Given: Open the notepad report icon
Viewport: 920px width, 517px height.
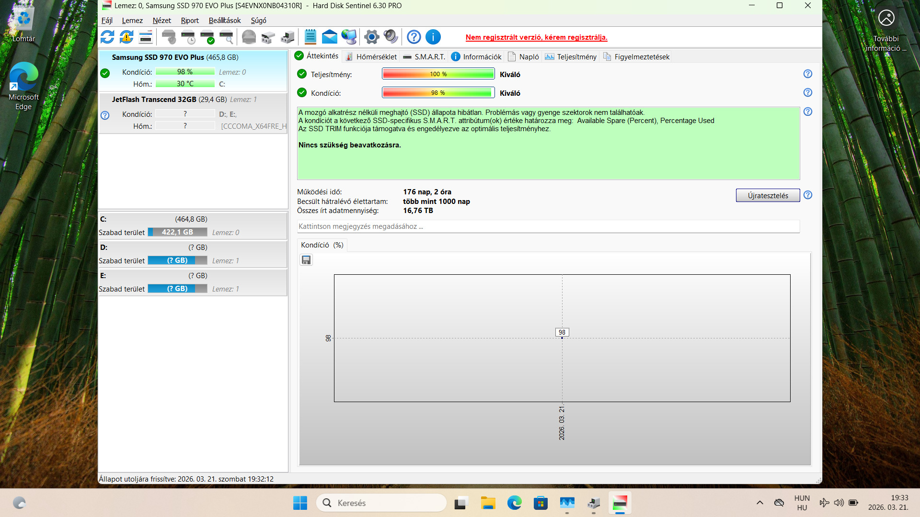Looking at the screenshot, I should click(x=310, y=37).
